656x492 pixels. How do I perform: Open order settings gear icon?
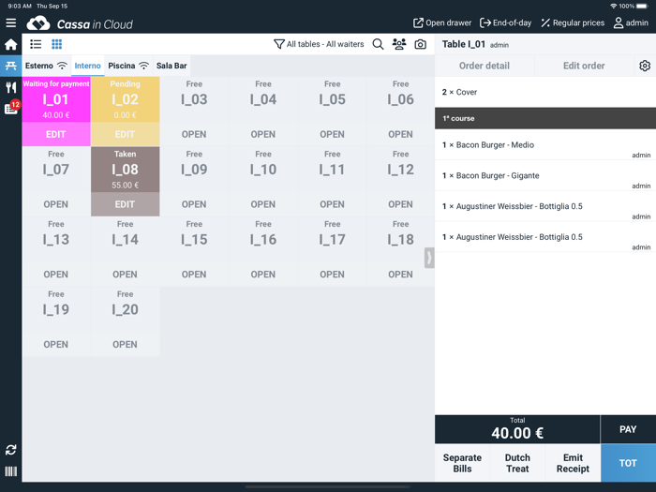[x=645, y=66]
